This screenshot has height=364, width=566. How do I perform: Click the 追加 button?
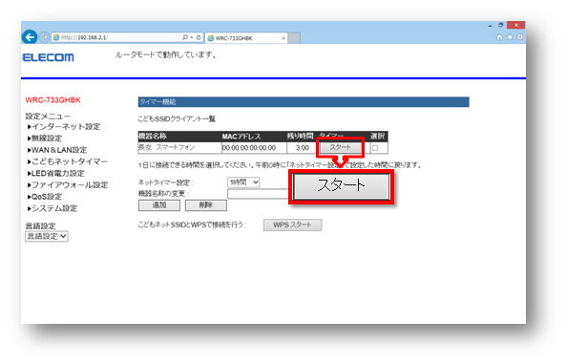pyautogui.click(x=159, y=205)
